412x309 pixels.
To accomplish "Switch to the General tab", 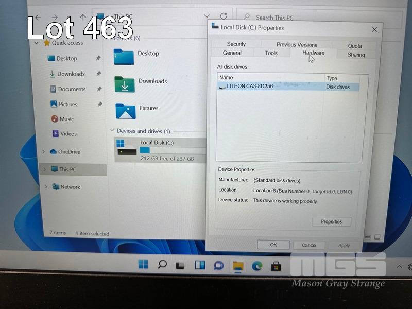I will (x=232, y=53).
